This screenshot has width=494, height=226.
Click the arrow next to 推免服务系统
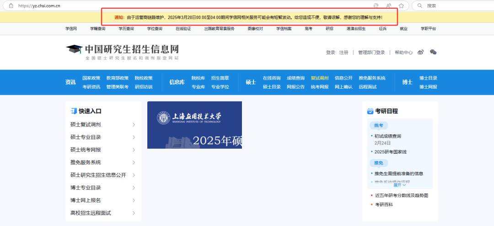(134, 162)
